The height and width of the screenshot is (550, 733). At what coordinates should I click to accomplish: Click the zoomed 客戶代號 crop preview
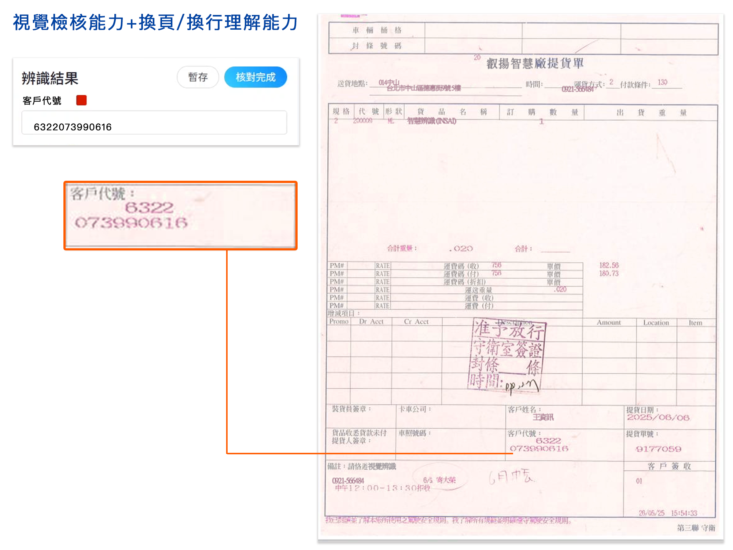pyautogui.click(x=180, y=215)
